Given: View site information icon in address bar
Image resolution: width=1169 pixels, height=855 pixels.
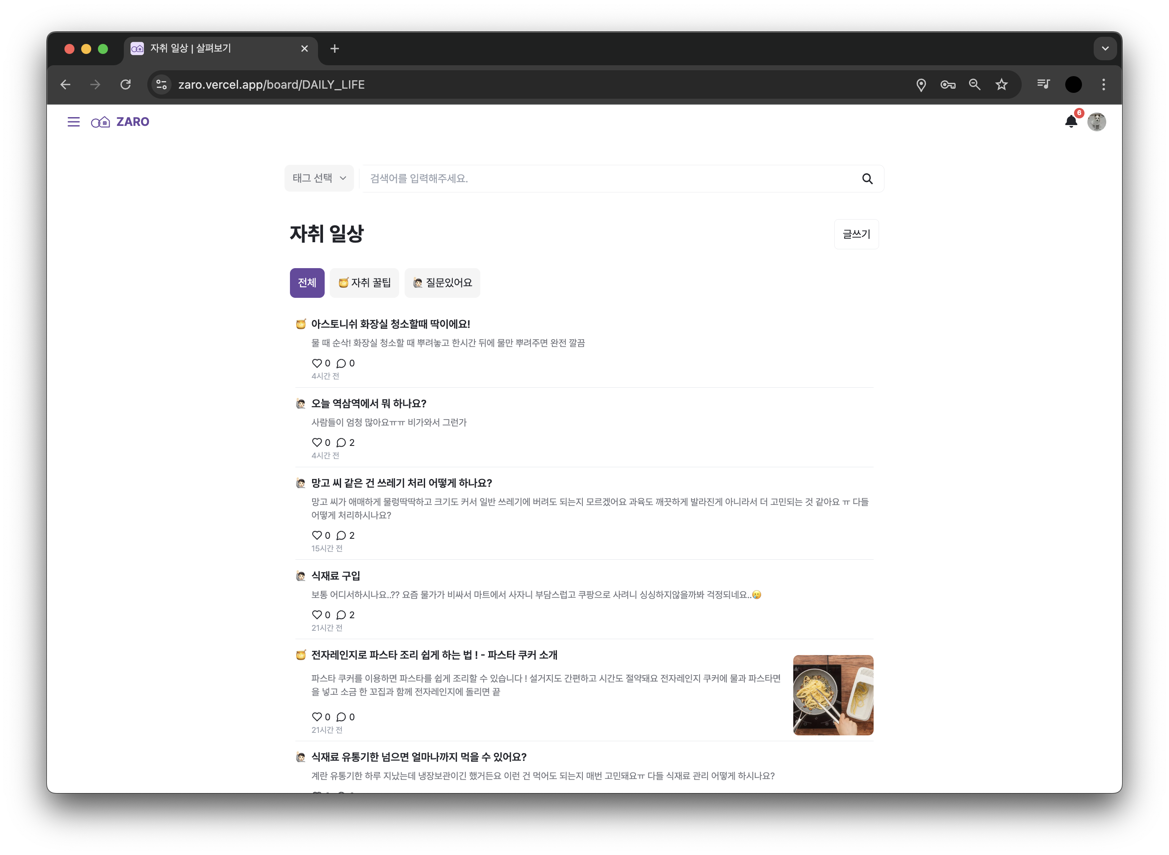Looking at the screenshot, I should (x=162, y=84).
